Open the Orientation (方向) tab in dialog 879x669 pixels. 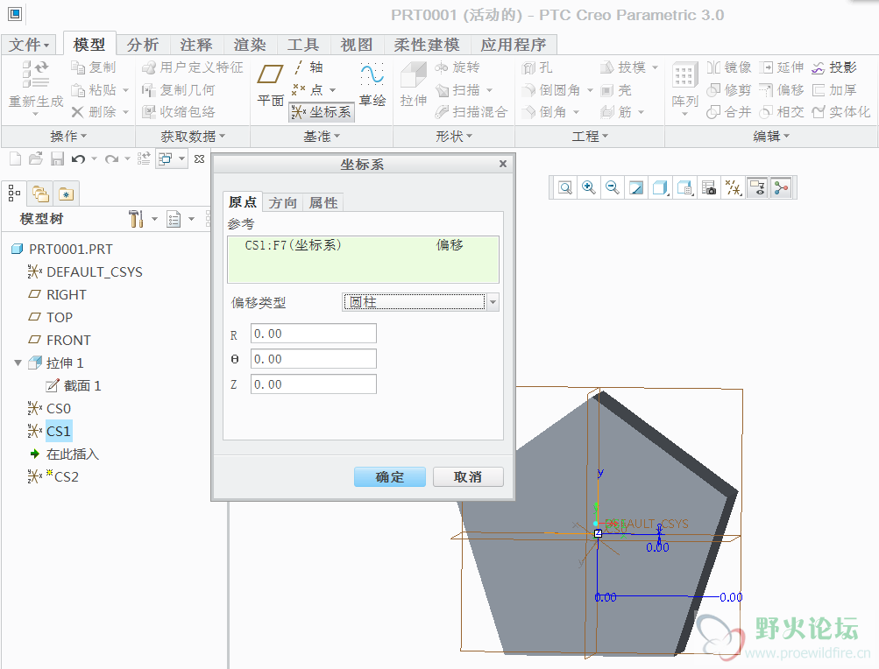[x=282, y=202]
